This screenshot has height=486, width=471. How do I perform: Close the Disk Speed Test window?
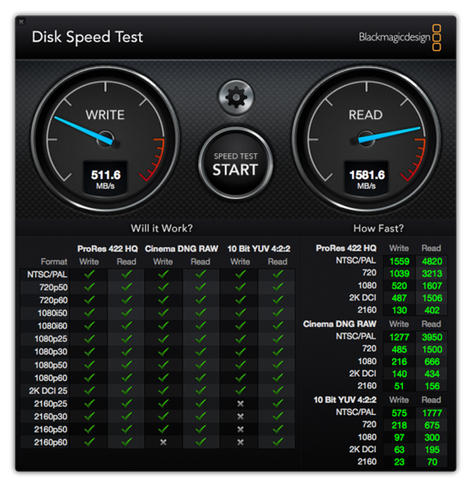pos(21,22)
